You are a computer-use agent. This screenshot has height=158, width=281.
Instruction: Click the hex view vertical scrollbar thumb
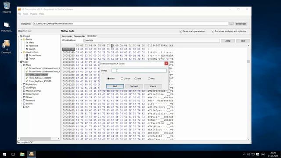[x=249, y=61]
